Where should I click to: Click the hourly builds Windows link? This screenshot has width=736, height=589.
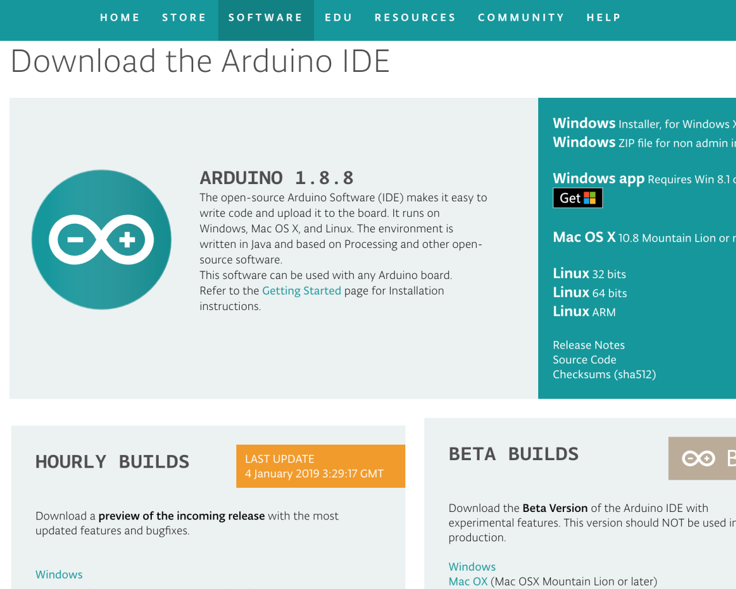coord(59,575)
